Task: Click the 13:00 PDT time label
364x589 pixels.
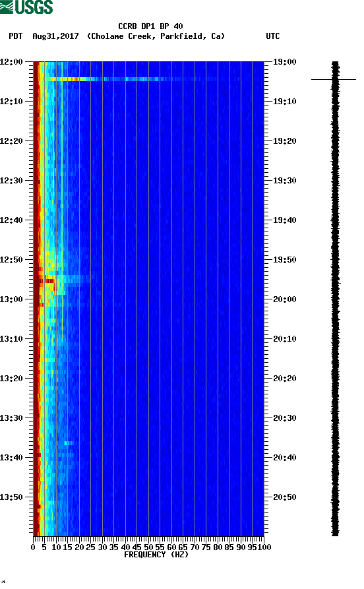Action: tap(11, 299)
